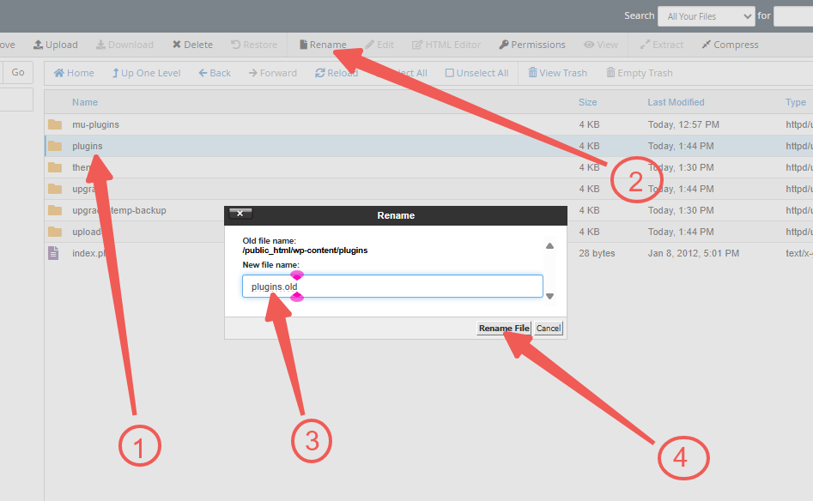Open the View Trash folder
Image resolution: width=813 pixels, height=501 pixels.
[x=557, y=72]
